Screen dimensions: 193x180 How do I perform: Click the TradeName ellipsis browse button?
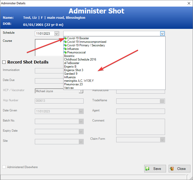pos(162,101)
